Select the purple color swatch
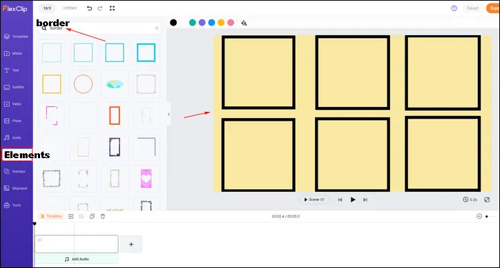The width and height of the screenshot is (500, 268). 202,23
